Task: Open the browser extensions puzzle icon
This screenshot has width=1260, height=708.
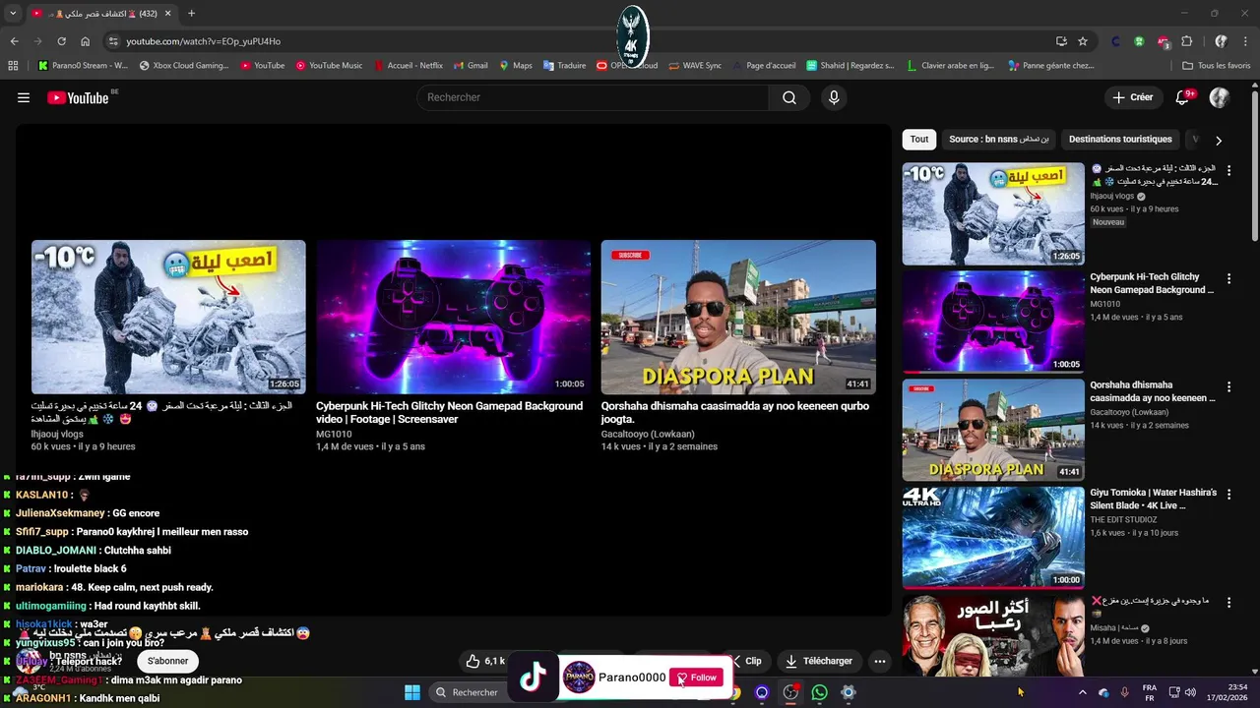Action: tap(1187, 41)
